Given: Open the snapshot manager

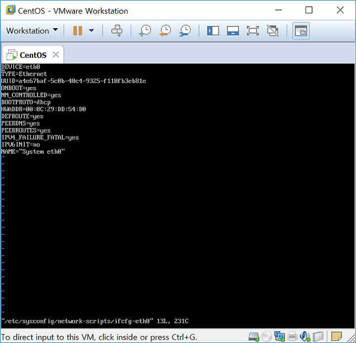Looking at the screenshot, I should point(185,31).
